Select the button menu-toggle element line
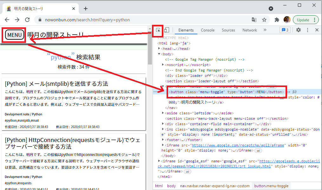 coord(226,92)
